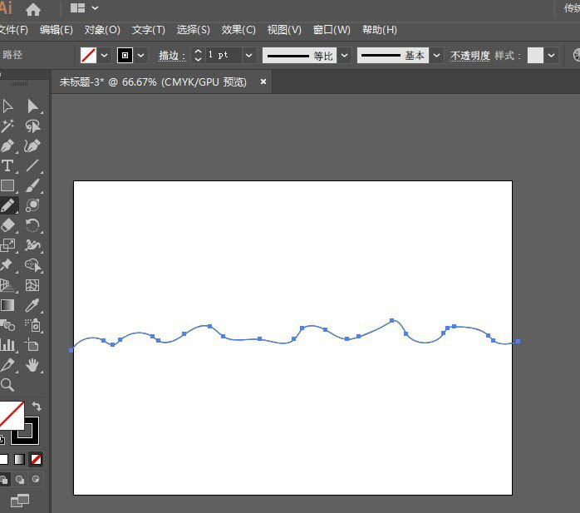The image size is (580, 513).
Task: Set paint mode to Gradient
Action: coord(19,459)
